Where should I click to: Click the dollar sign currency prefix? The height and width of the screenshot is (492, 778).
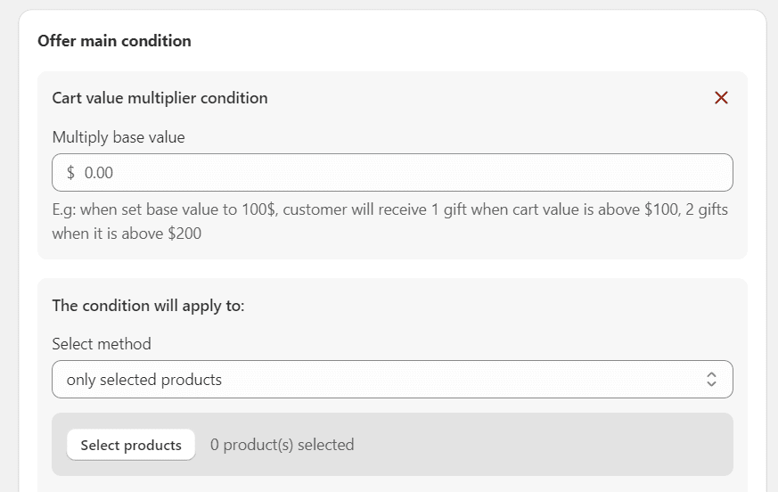click(70, 173)
